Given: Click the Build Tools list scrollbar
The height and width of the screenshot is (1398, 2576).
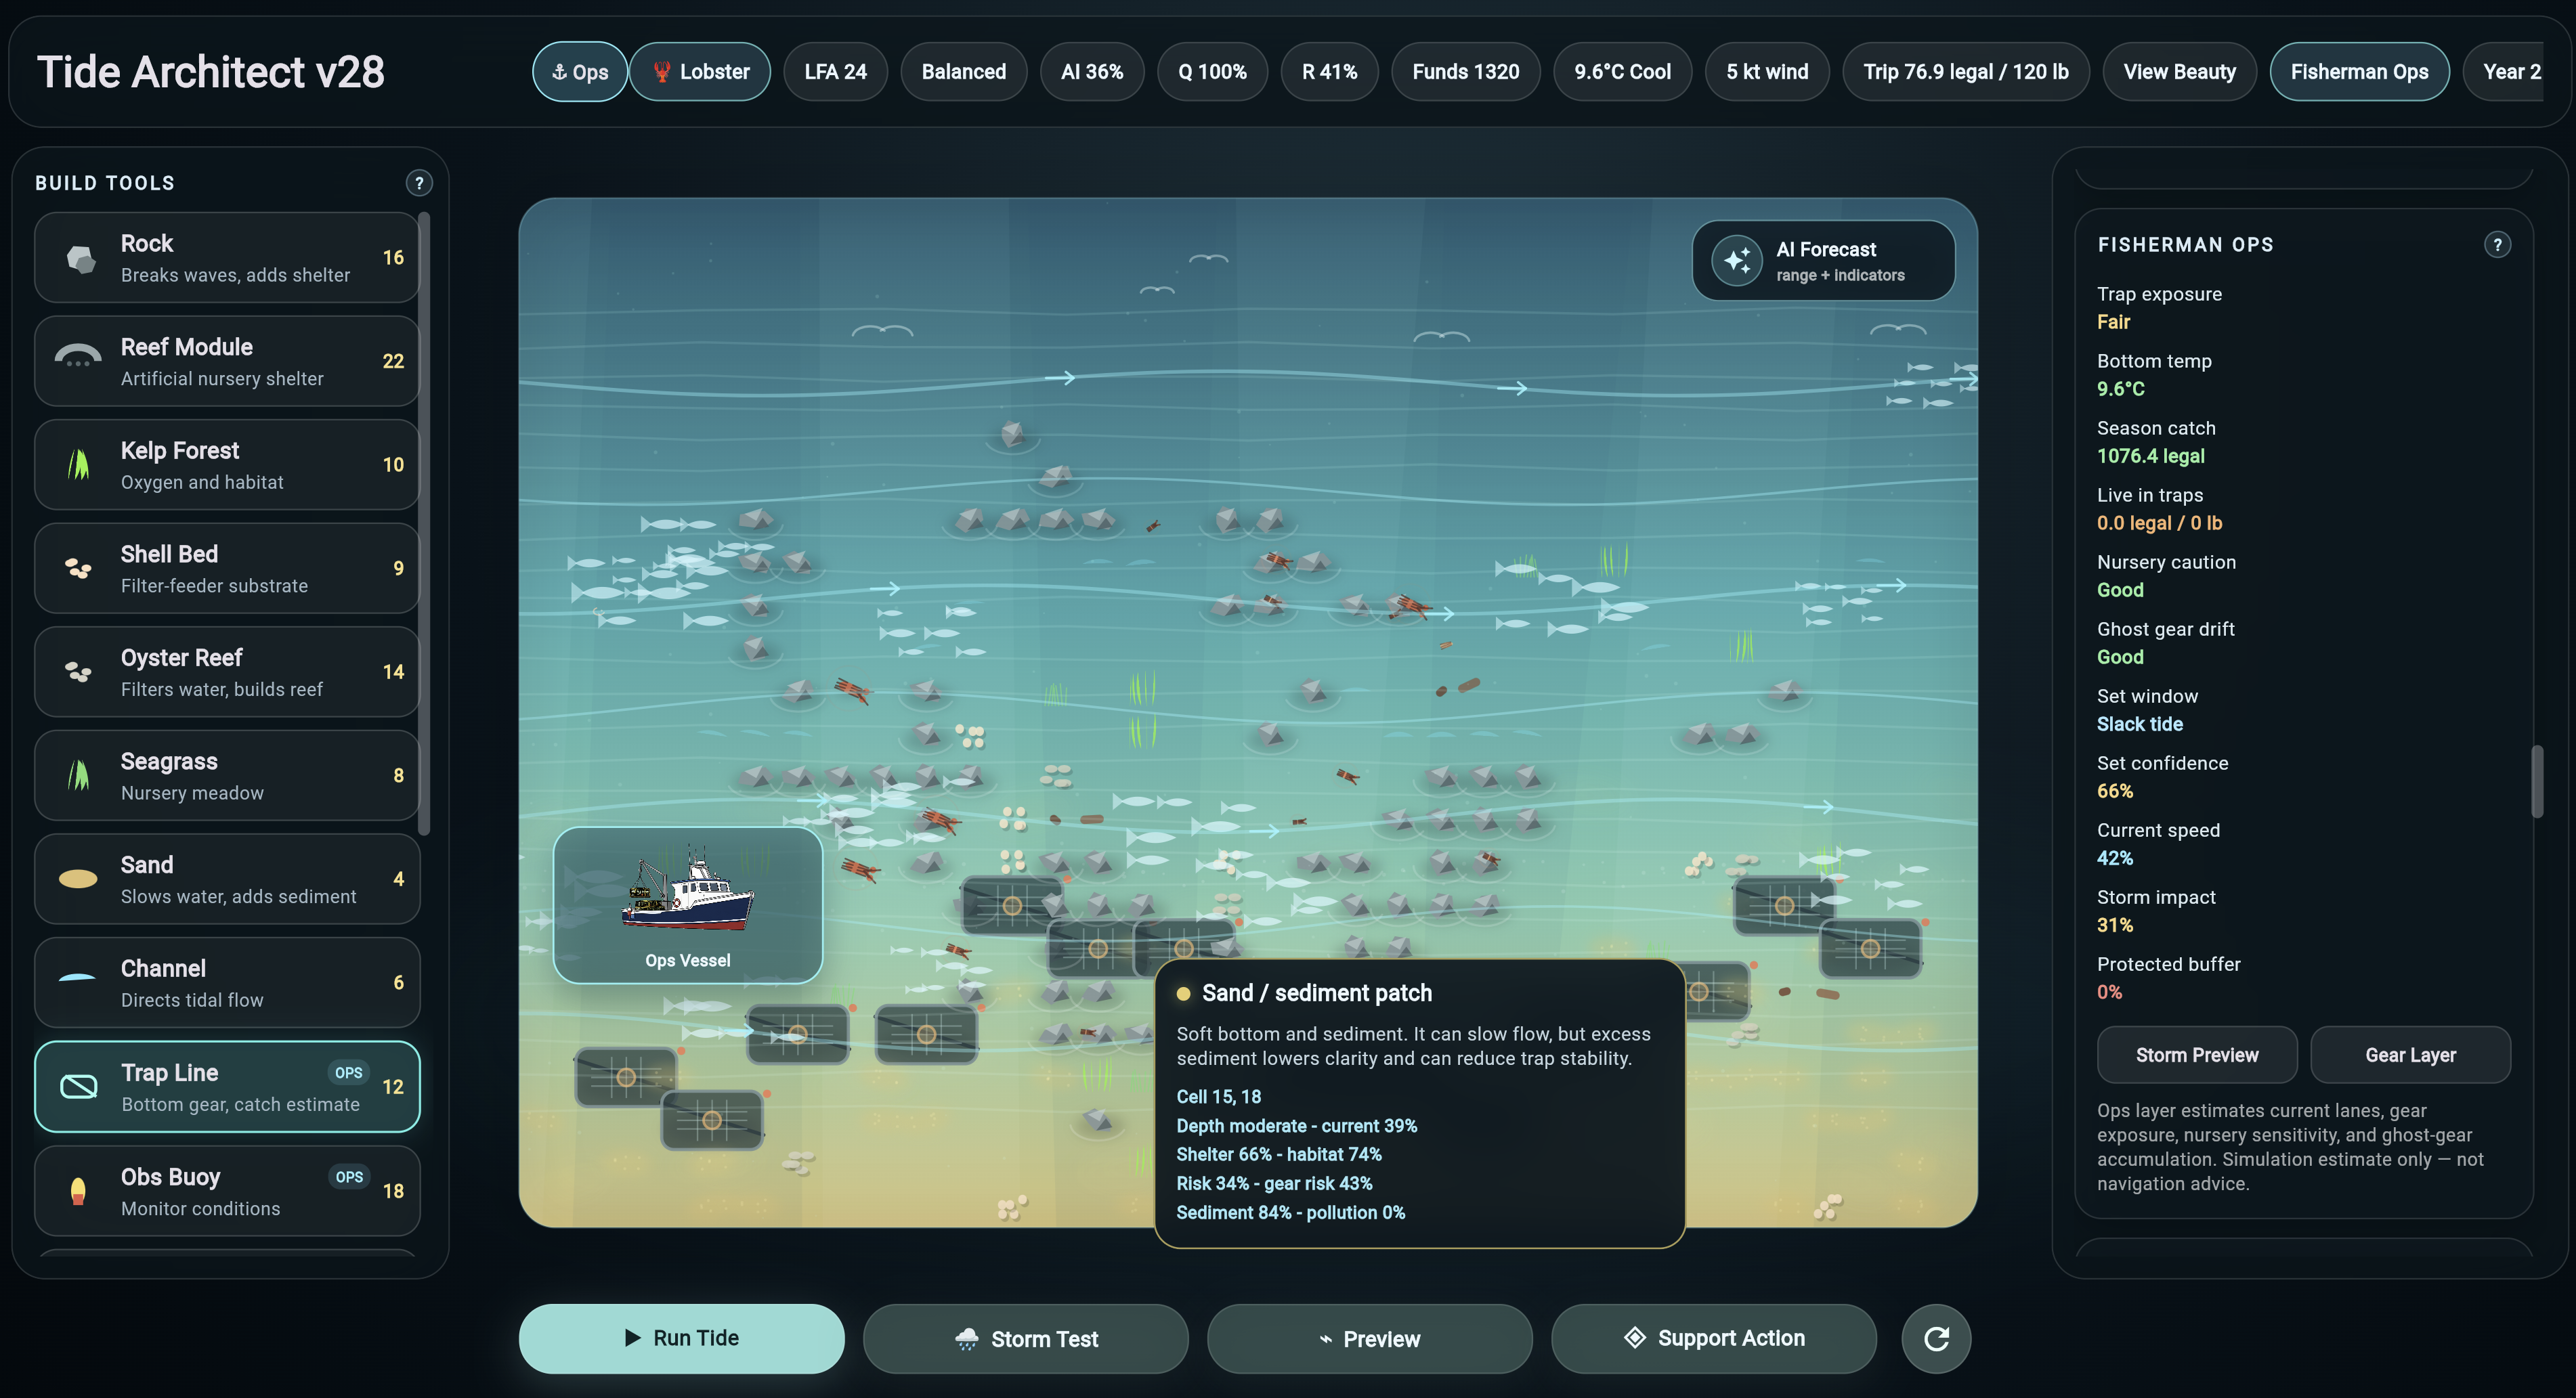Looking at the screenshot, I should [x=424, y=523].
